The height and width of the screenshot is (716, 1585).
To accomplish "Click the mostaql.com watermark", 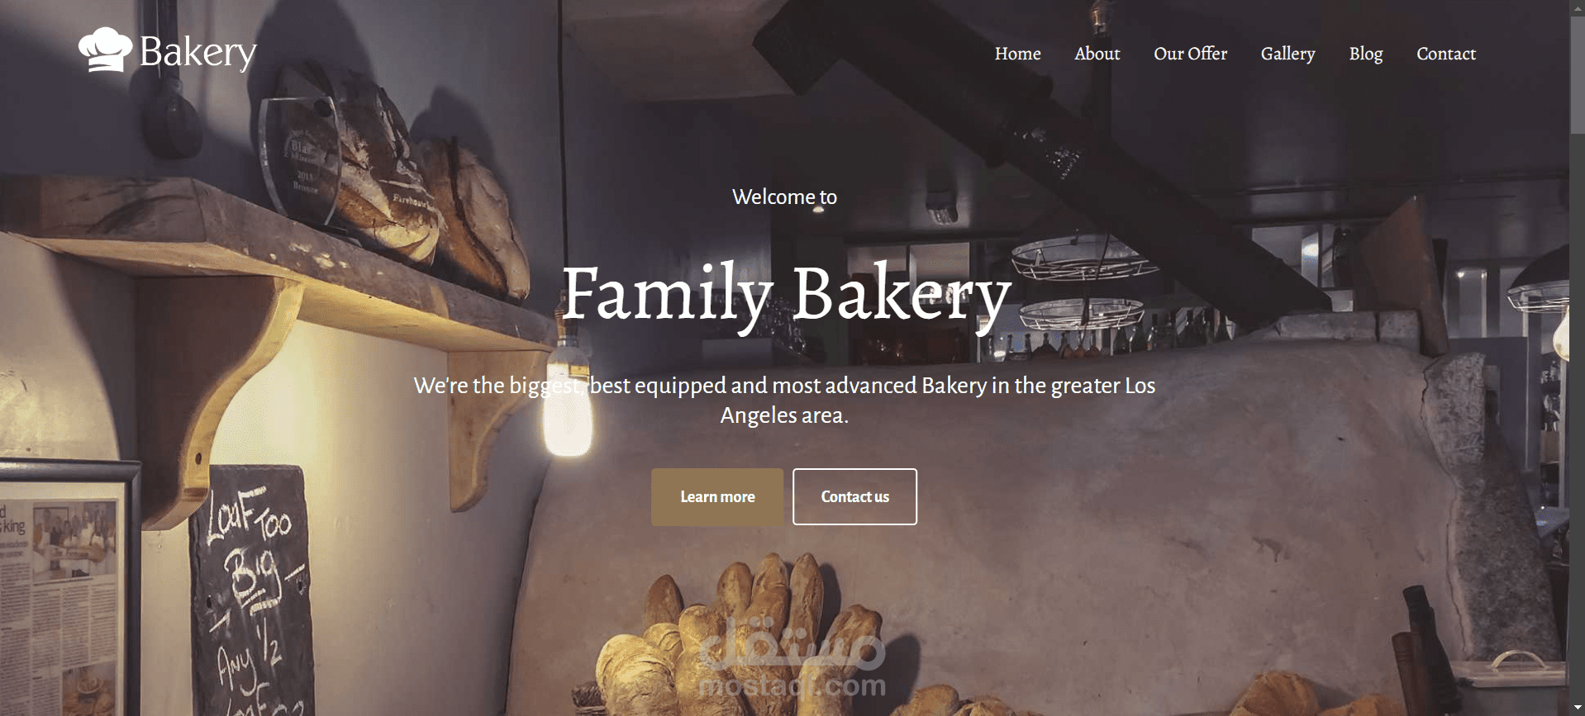I will (792, 661).
